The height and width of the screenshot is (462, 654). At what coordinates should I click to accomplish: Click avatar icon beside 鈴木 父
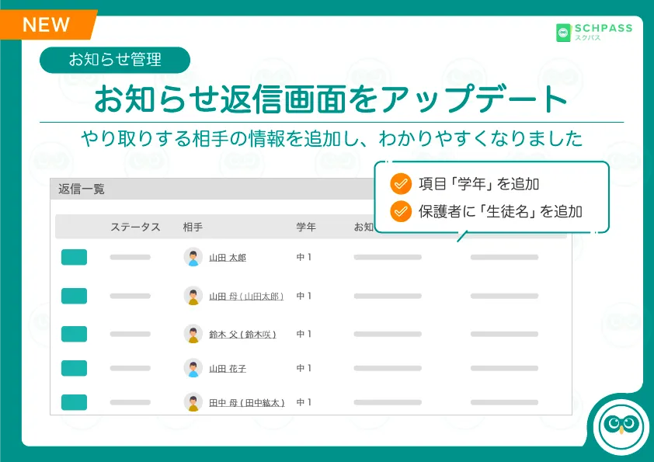[193, 334]
